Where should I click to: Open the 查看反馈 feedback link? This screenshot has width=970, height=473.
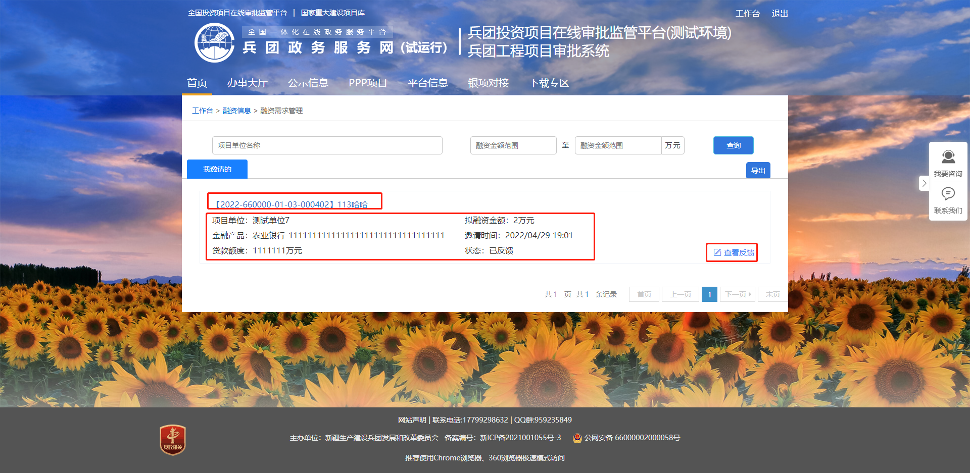click(734, 252)
